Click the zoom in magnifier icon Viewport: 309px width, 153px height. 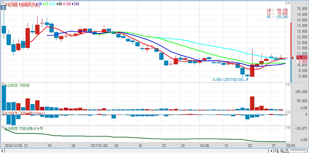pos(282,151)
